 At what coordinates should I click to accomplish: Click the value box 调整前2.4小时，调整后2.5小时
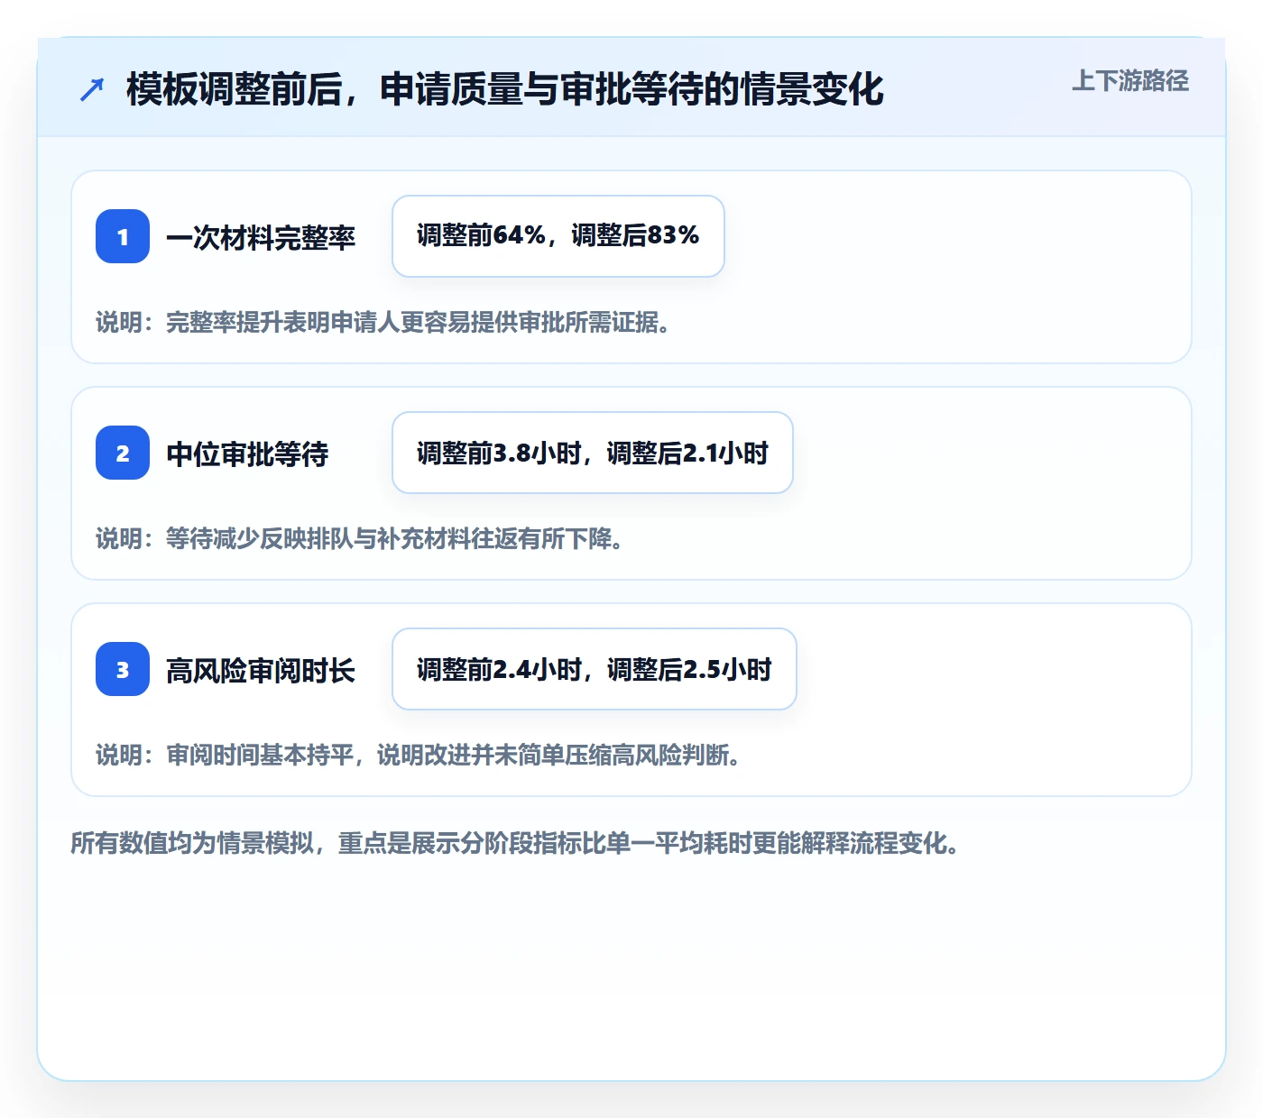(595, 669)
